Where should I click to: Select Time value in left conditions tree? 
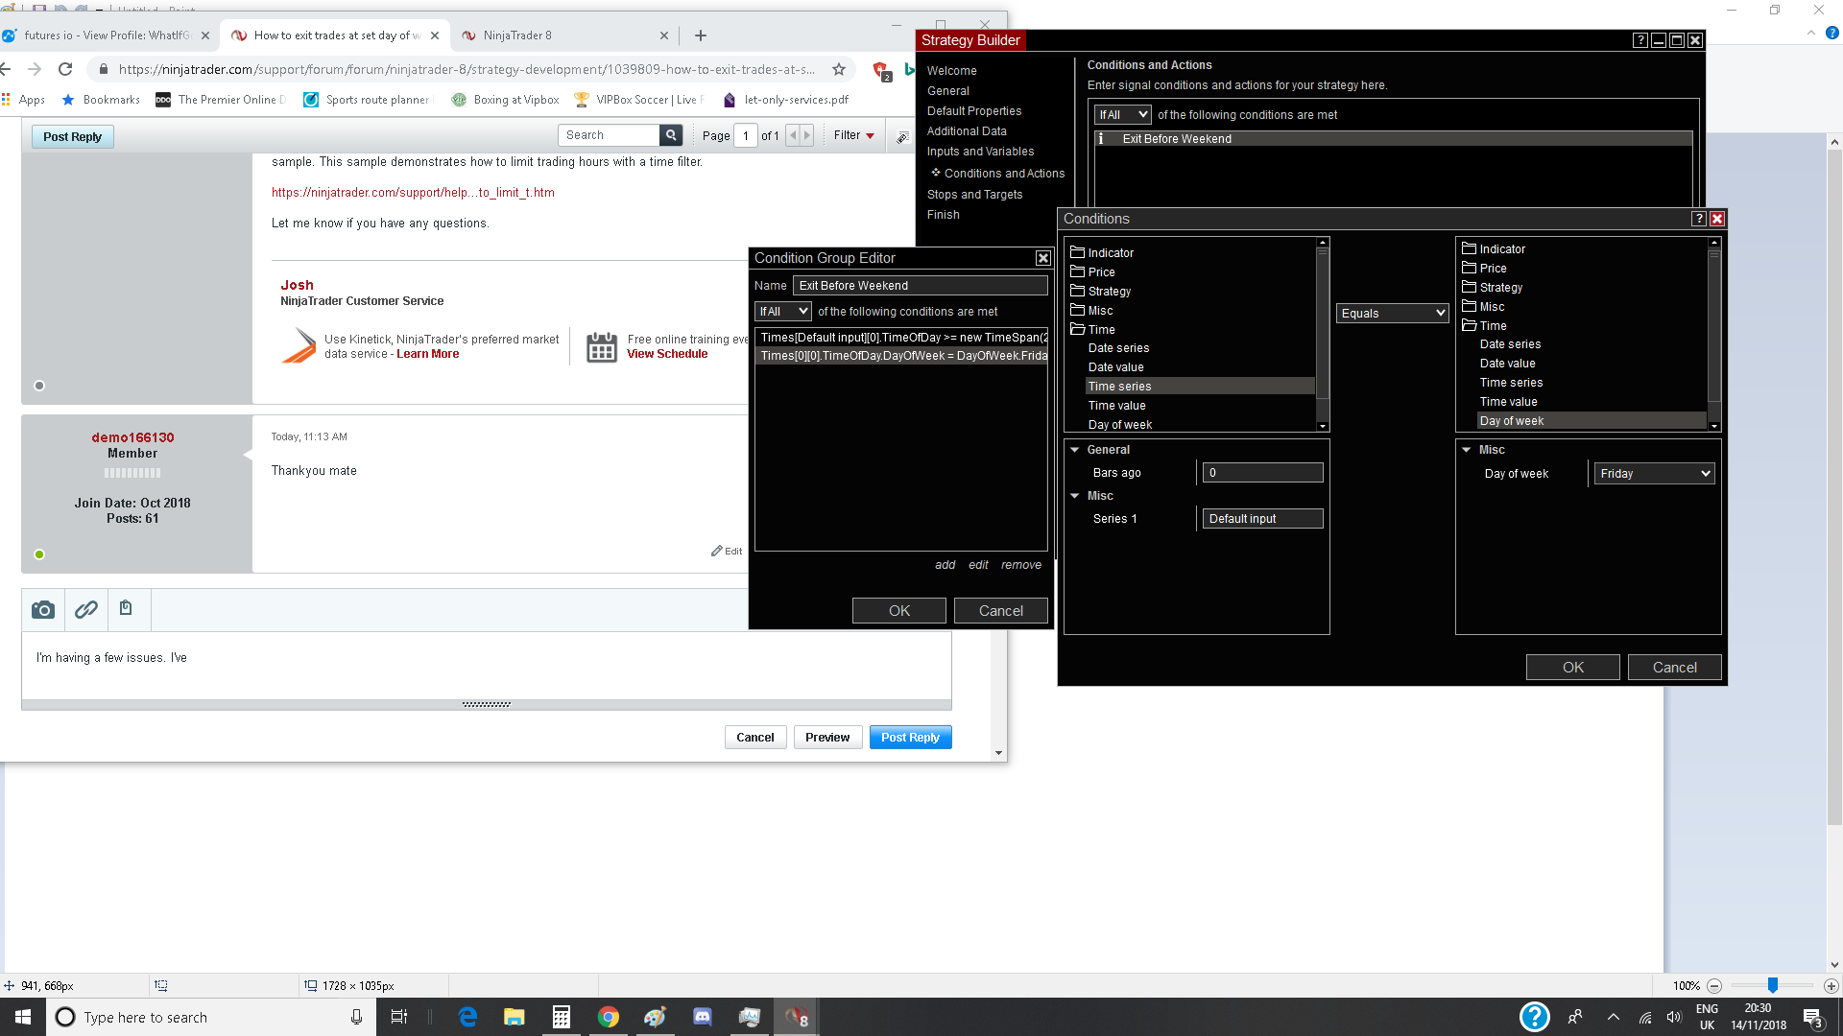click(1116, 406)
